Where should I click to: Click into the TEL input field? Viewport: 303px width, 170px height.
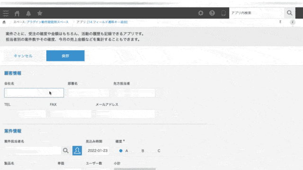click(25, 114)
